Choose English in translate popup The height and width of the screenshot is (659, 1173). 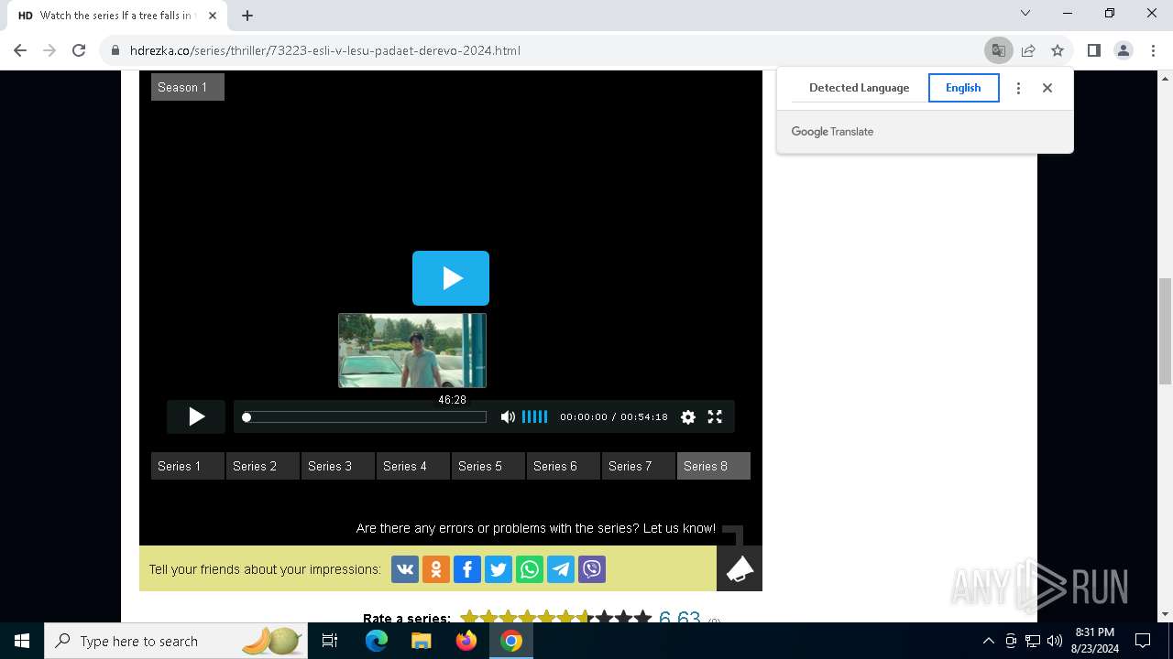click(x=963, y=88)
